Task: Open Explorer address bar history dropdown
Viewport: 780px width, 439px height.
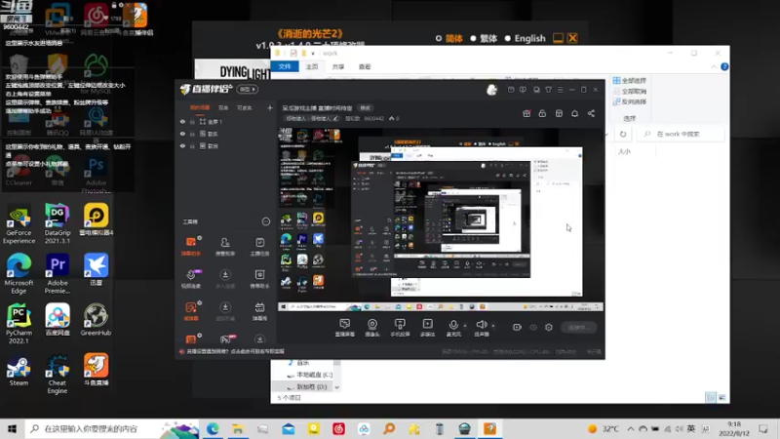Action: tap(606, 135)
